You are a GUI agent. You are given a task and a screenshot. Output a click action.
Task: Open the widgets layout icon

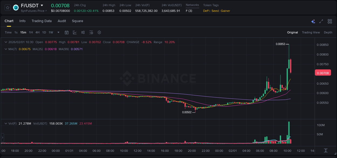point(329,21)
